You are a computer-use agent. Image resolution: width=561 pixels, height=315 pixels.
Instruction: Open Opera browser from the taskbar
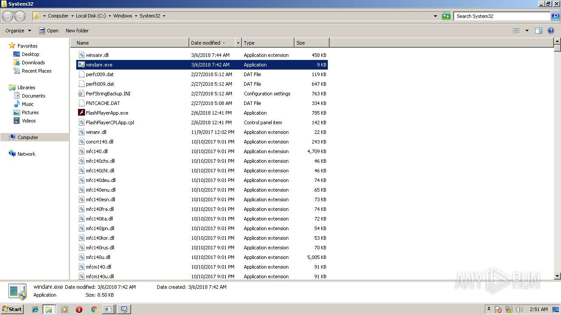(x=79, y=309)
